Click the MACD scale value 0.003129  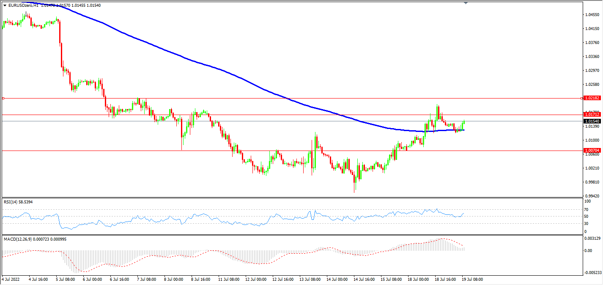pos(593,239)
